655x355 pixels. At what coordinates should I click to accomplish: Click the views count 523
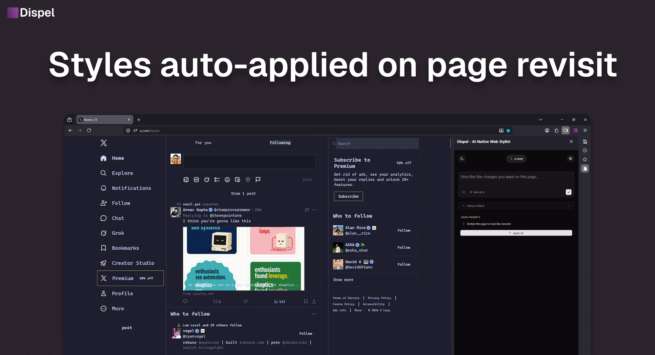(x=279, y=302)
